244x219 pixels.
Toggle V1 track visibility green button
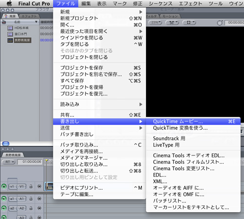(4, 186)
